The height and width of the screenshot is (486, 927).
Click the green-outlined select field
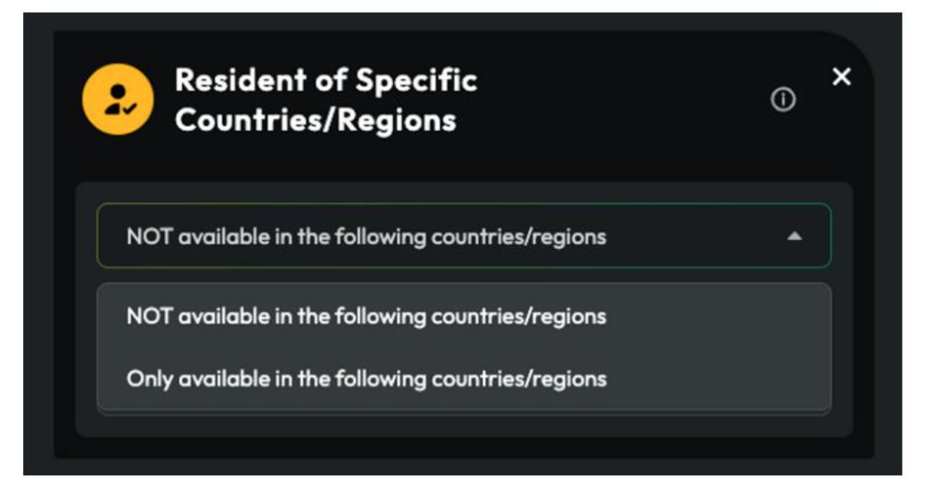[x=463, y=236]
